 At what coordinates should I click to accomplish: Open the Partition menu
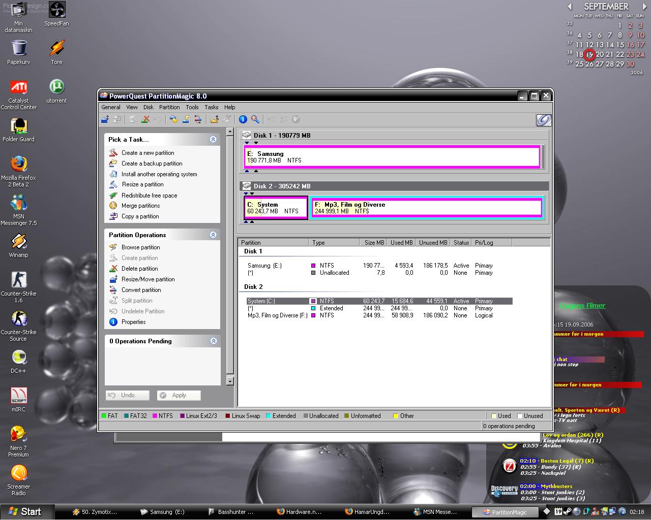pyautogui.click(x=169, y=107)
